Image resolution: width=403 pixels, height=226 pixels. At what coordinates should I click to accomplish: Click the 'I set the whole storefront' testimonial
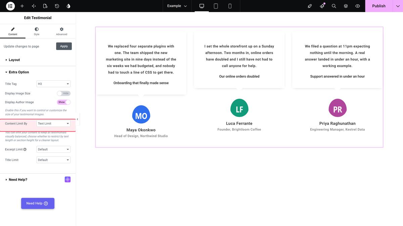coord(239,56)
